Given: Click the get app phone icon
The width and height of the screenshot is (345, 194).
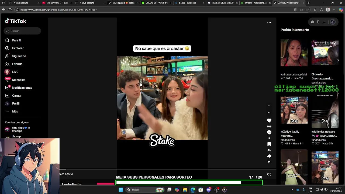Looking at the screenshot, I should pos(318,22).
